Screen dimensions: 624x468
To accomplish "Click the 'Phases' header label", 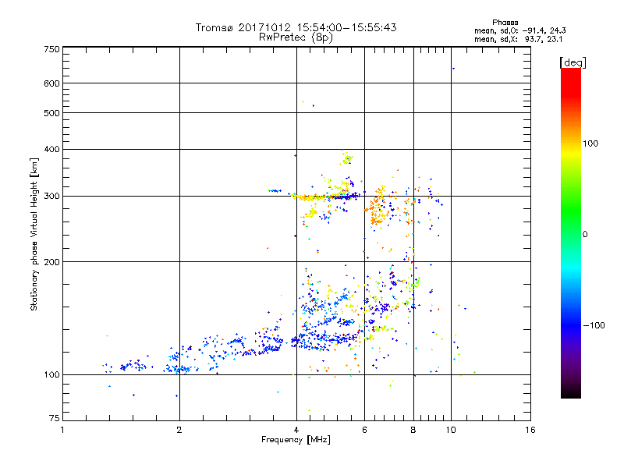I will tap(505, 23).
